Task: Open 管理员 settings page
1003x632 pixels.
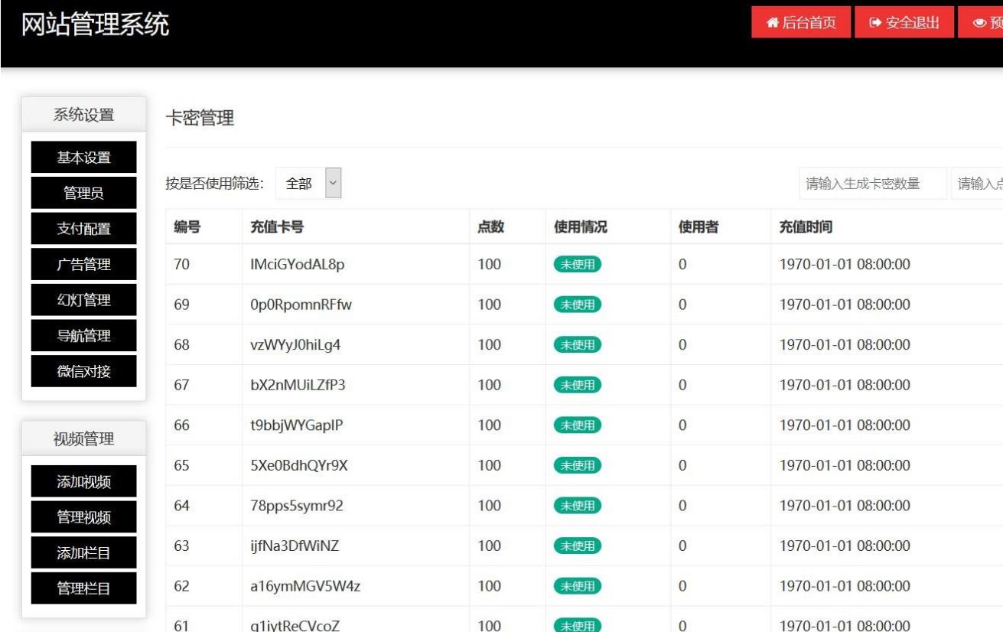Action: click(84, 192)
